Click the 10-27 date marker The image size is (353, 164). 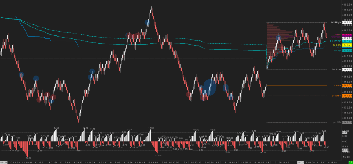coord(301,162)
